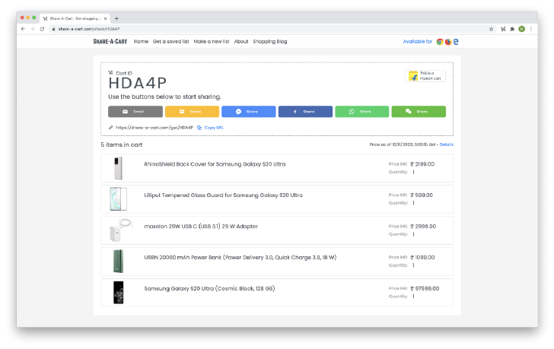
Task: Click the maxelon USB C adapter thumbnail
Action: [x=120, y=230]
